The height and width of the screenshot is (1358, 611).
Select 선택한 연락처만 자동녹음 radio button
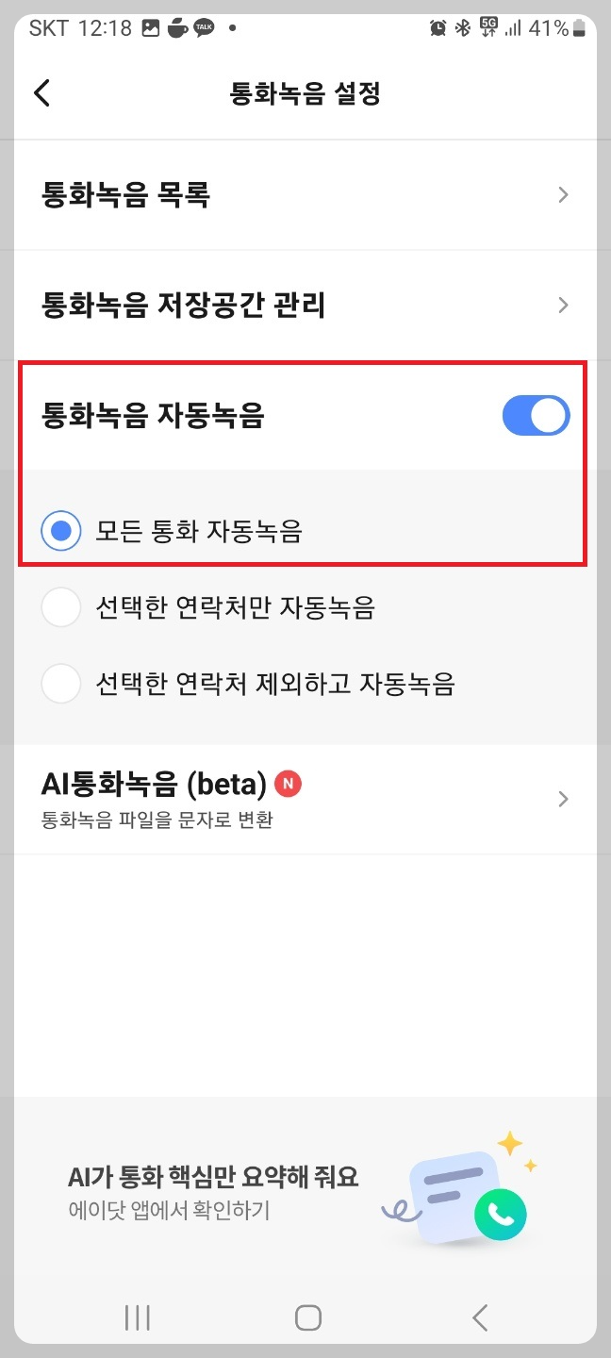(x=60, y=607)
